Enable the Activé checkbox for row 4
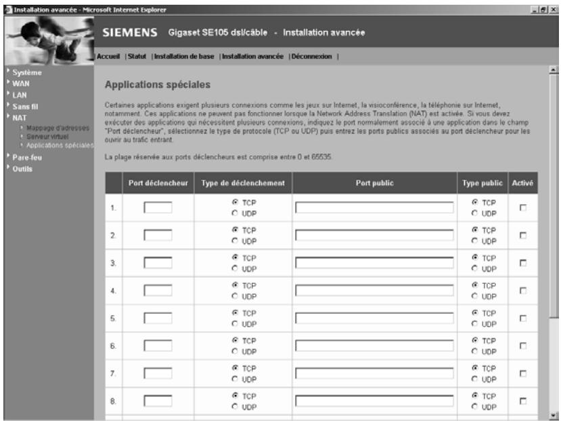 522,291
